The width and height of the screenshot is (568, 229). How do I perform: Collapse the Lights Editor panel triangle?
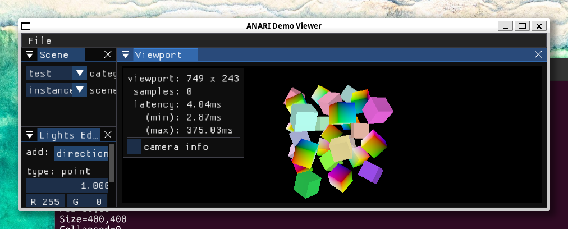(31, 135)
